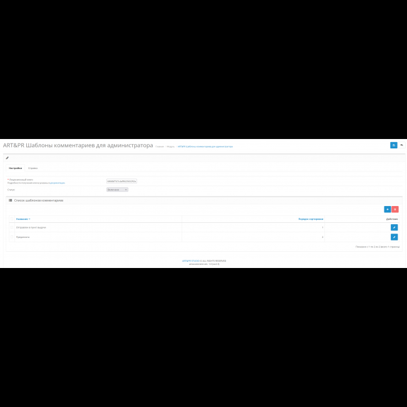Screen dimensions: 407x407
Task: Open the 'Статус' dropdown
Action: tap(117, 189)
